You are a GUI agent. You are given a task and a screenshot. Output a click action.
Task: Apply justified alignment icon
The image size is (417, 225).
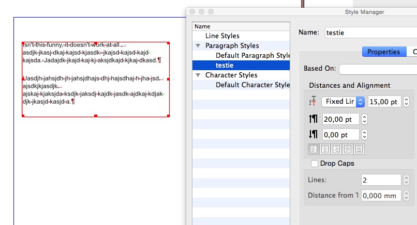[x=348, y=149]
